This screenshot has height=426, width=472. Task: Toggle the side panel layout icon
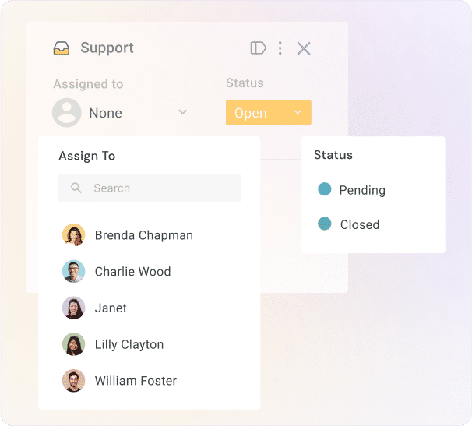(x=258, y=48)
